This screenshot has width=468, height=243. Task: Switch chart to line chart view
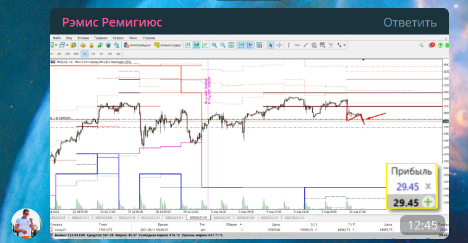(205, 45)
